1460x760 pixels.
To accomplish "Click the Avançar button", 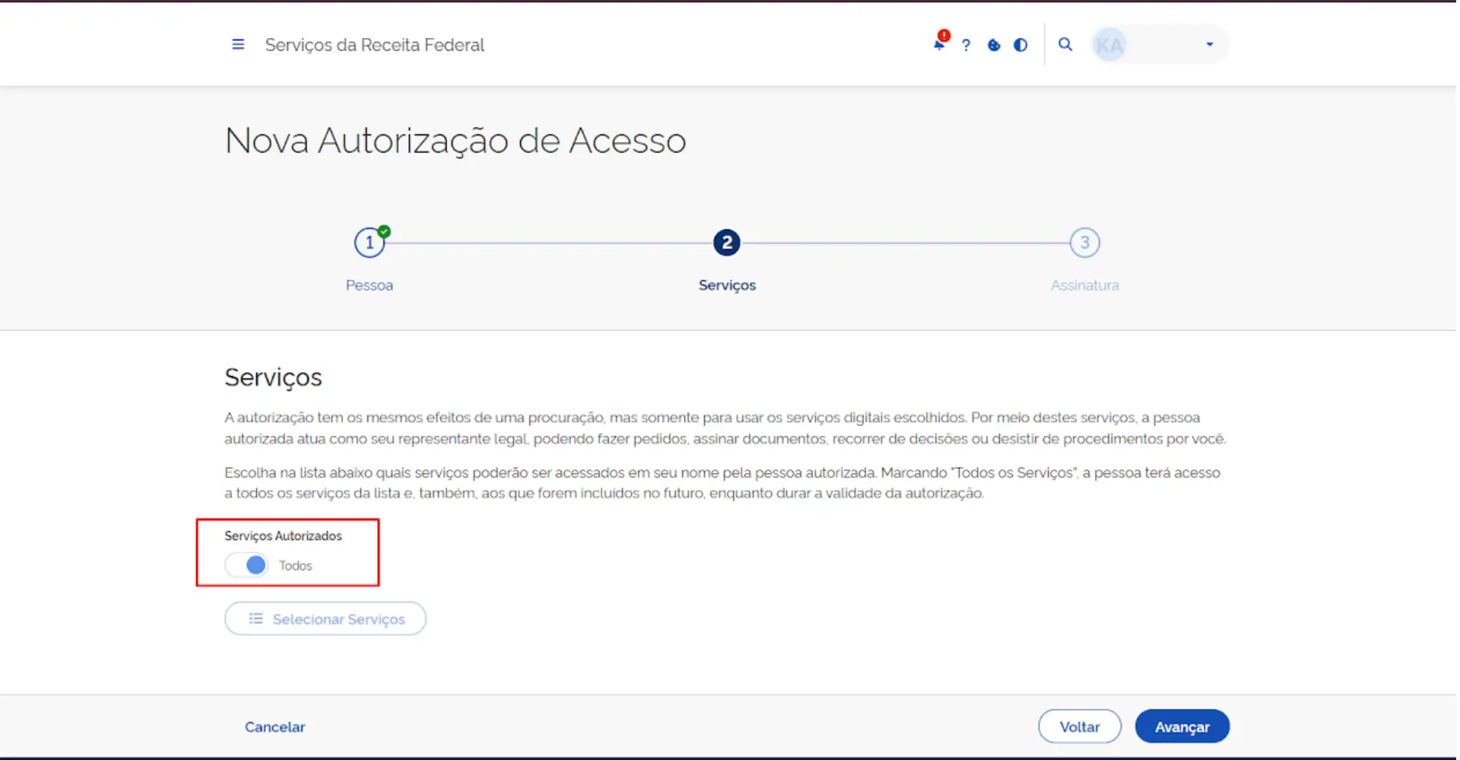I will point(1182,727).
